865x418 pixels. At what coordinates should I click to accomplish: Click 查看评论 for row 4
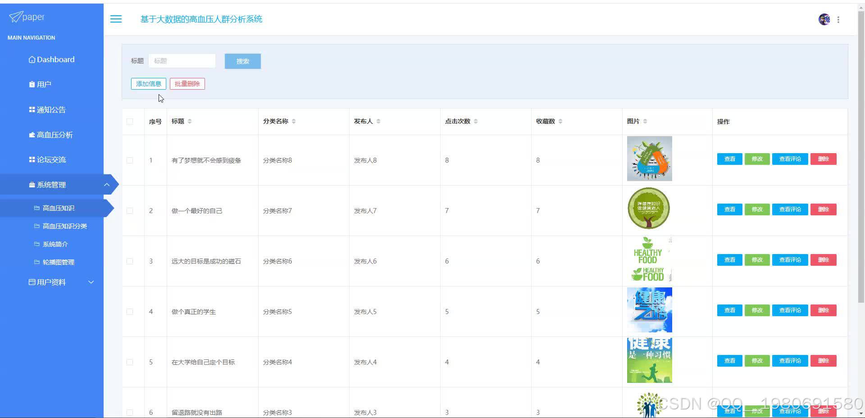790,310
